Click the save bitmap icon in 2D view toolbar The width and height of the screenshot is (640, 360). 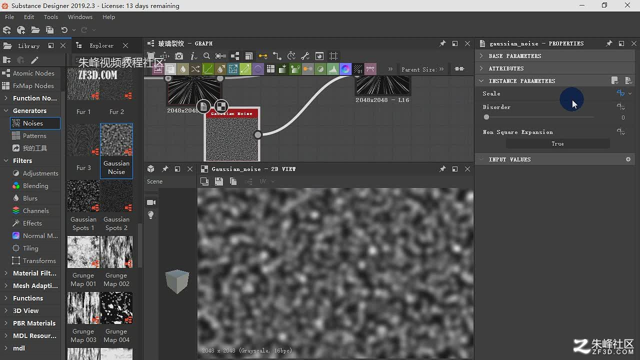[x=218, y=181]
